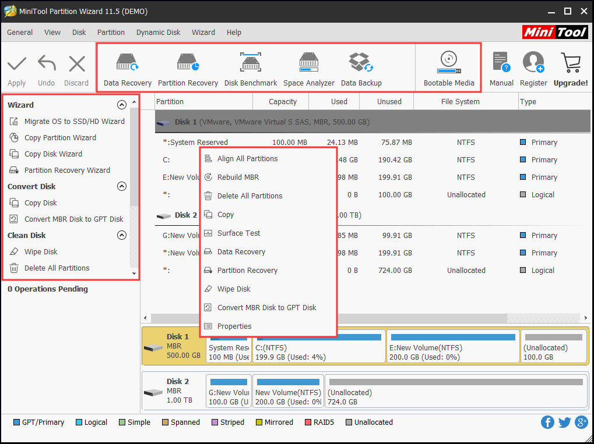Collapse the Convert Disk section
The height and width of the screenshot is (444, 594).
click(x=122, y=186)
